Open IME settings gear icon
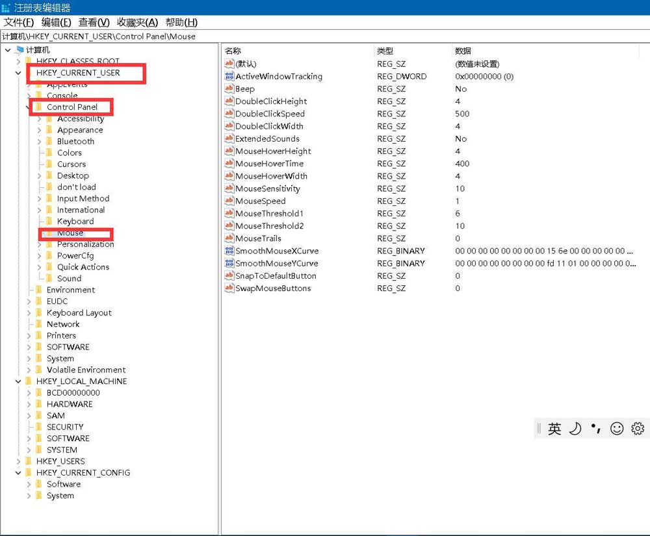The height and width of the screenshot is (536, 650). pos(638,428)
